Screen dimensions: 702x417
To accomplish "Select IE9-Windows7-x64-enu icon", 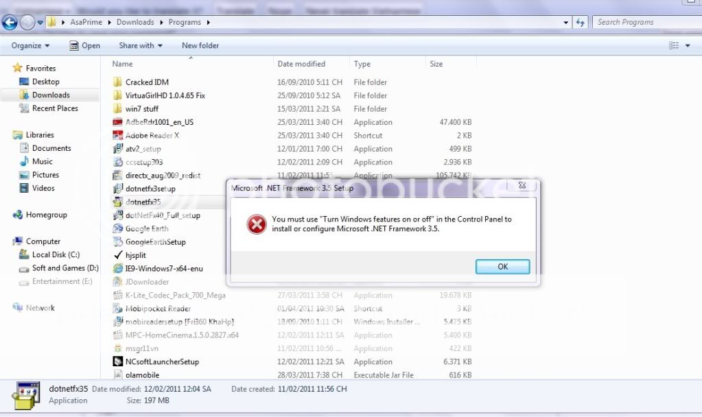I will tap(117, 268).
